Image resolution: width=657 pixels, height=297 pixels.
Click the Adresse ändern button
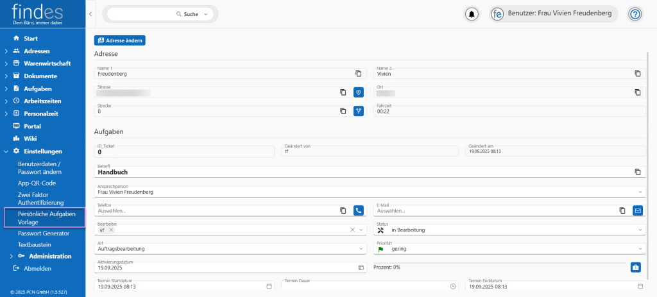tap(120, 40)
